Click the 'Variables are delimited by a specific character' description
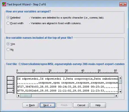This screenshot has height=112, width=129. [x=67, y=18]
